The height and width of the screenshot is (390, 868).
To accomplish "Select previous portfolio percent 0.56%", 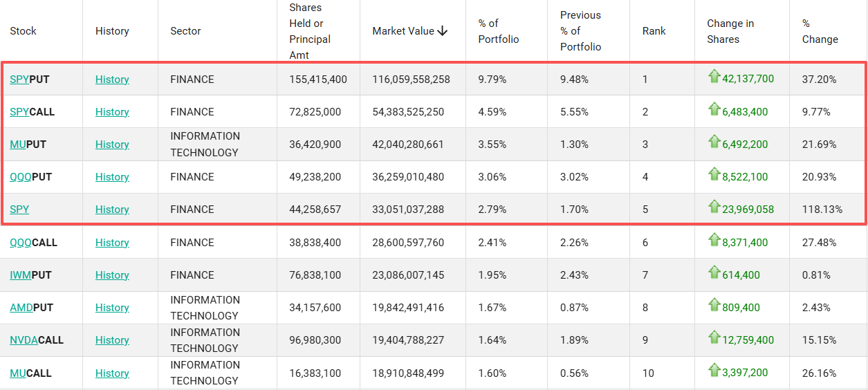I will pyautogui.click(x=575, y=373).
